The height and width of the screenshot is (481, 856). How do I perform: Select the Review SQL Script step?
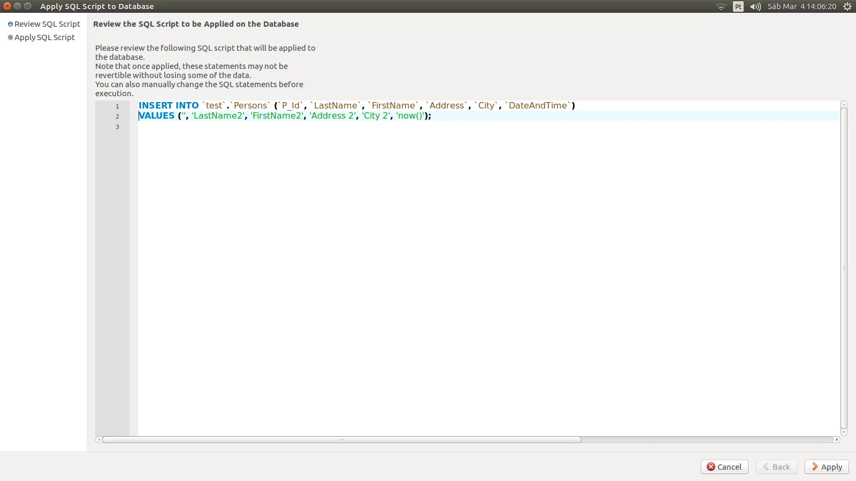(47, 24)
